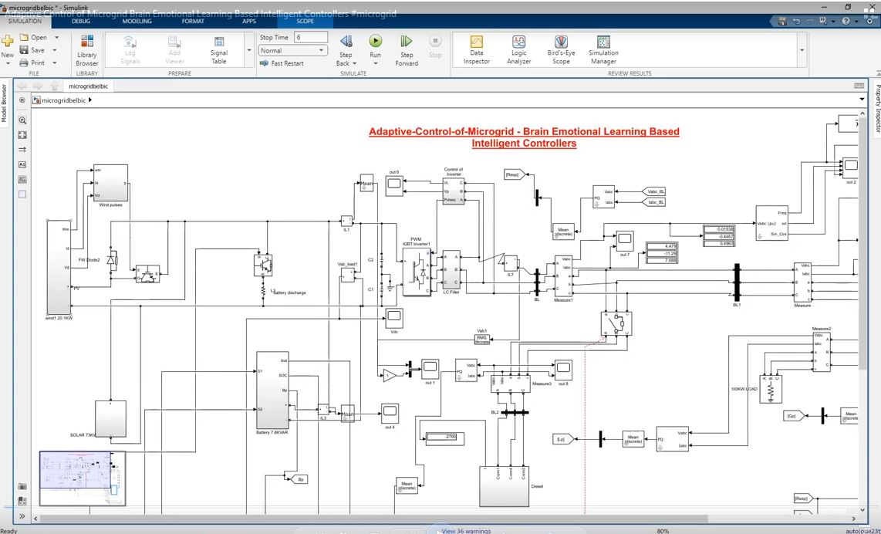This screenshot has width=881, height=534.
Task: Toggle Fast Restart
Action: (282, 63)
